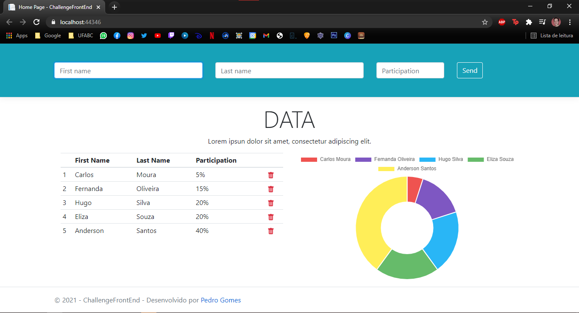Click the browser Back arrow

tap(9, 22)
